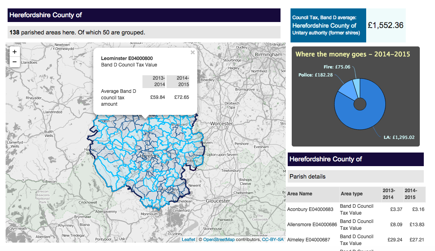Select the Aconbury E04000683 row name
Viewport: 435px width, 251px height.
(x=310, y=209)
